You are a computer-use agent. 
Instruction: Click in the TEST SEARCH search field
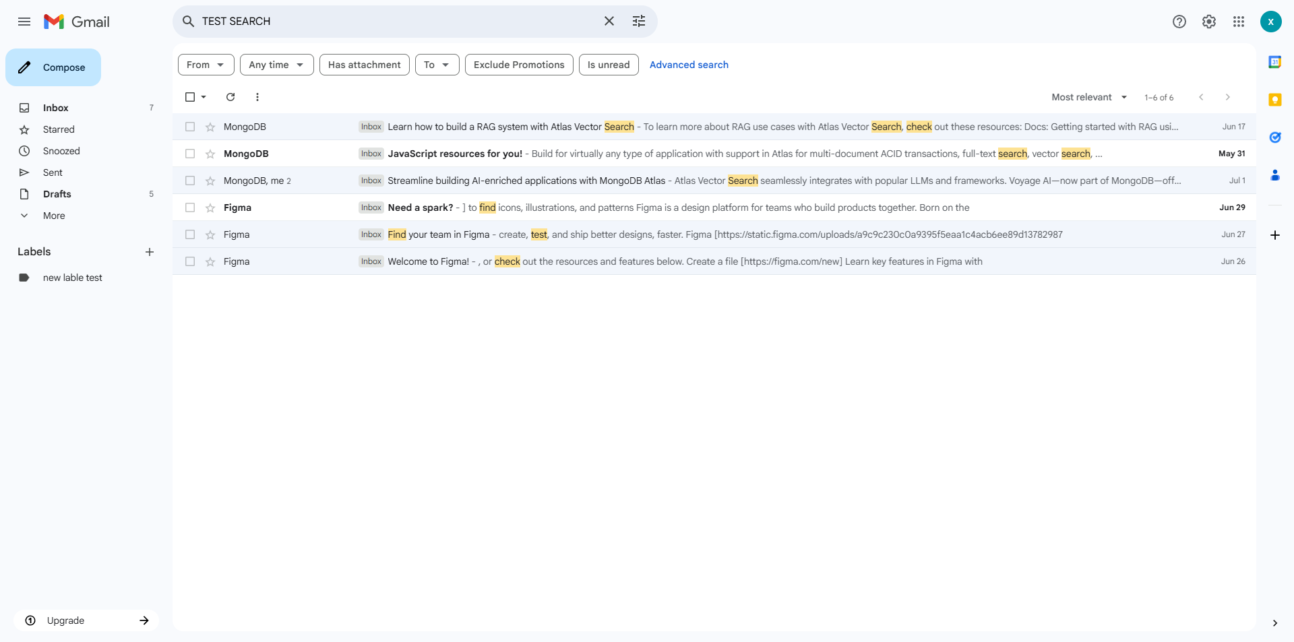click(x=398, y=22)
